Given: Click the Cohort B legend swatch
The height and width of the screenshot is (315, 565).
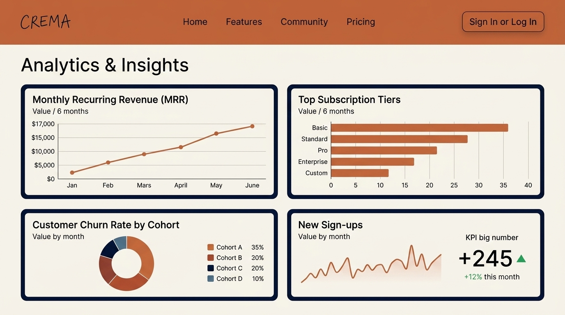Looking at the screenshot, I should (211, 258).
